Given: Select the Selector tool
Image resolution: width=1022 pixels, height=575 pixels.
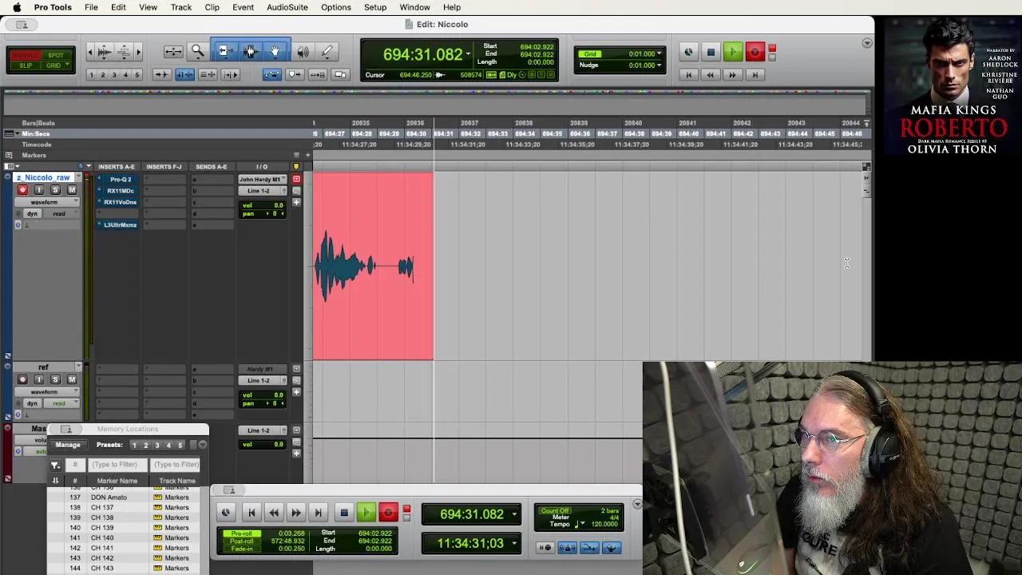Looking at the screenshot, I should click(x=250, y=52).
